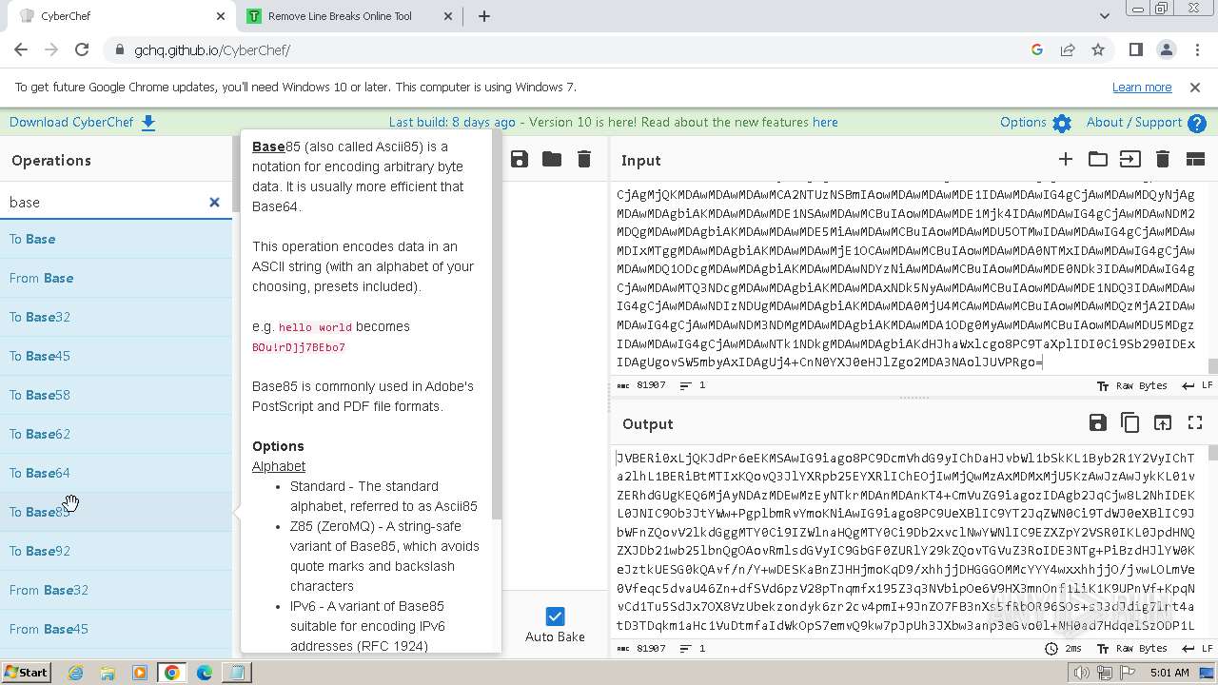This screenshot has width=1218, height=685.
Task: Share this page icon in address bar
Action: 1068,49
